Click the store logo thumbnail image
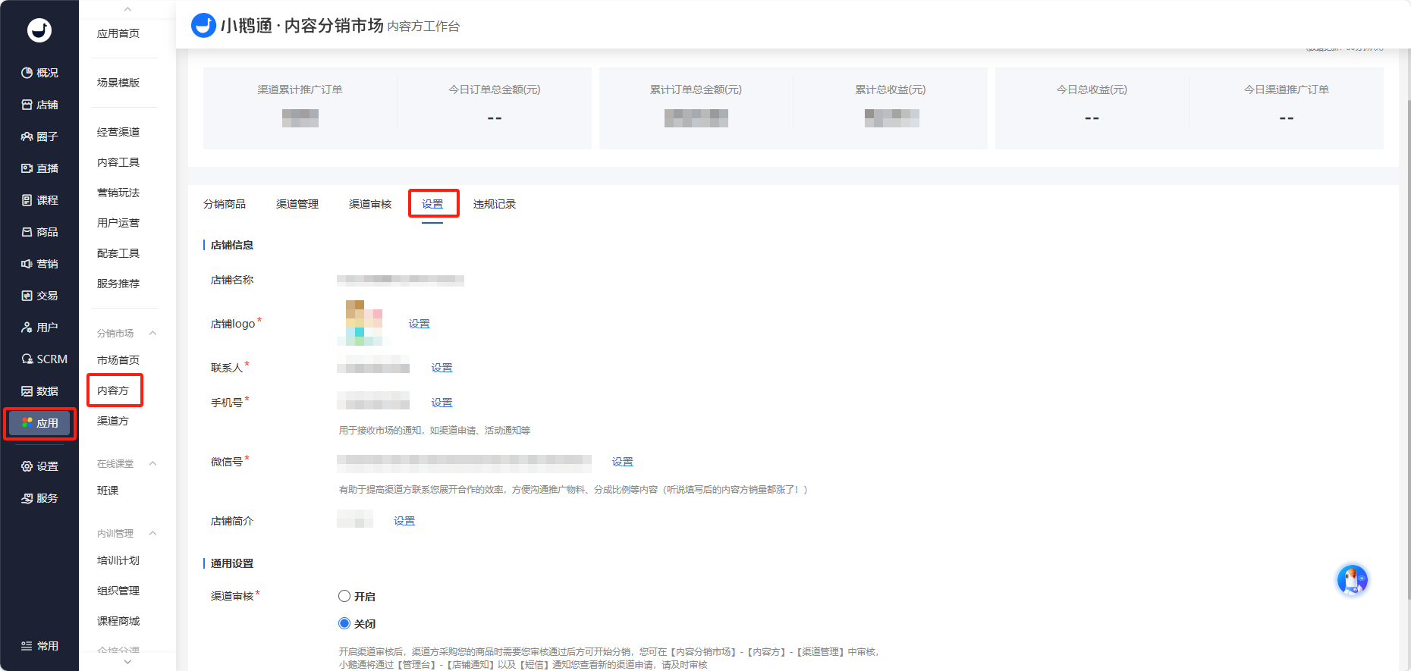This screenshot has width=1411, height=671. point(364,322)
